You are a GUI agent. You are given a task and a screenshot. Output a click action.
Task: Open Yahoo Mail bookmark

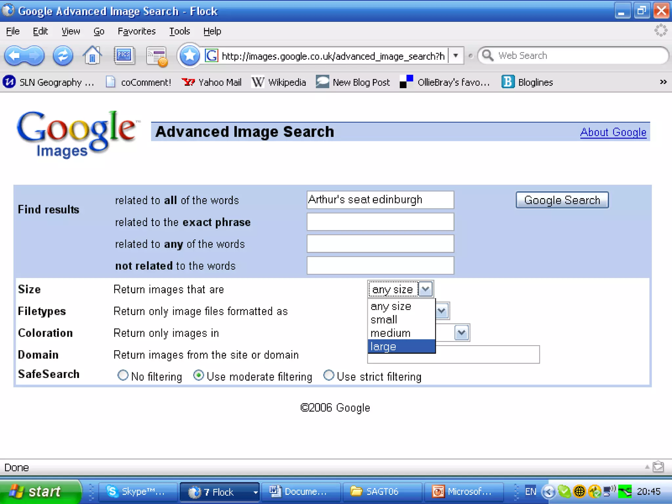(x=212, y=82)
